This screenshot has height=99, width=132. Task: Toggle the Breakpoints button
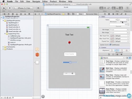click(38, 8)
